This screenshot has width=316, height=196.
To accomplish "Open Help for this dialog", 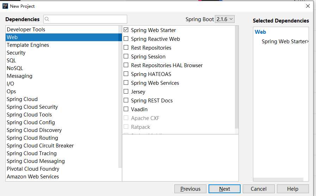I will click(x=293, y=189).
